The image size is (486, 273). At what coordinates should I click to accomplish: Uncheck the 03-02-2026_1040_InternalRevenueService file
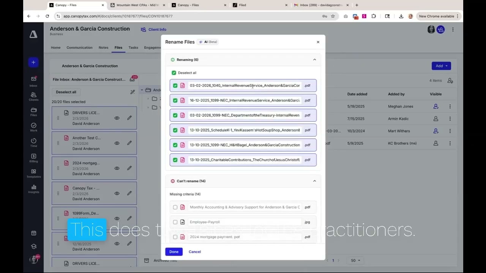tap(175, 86)
